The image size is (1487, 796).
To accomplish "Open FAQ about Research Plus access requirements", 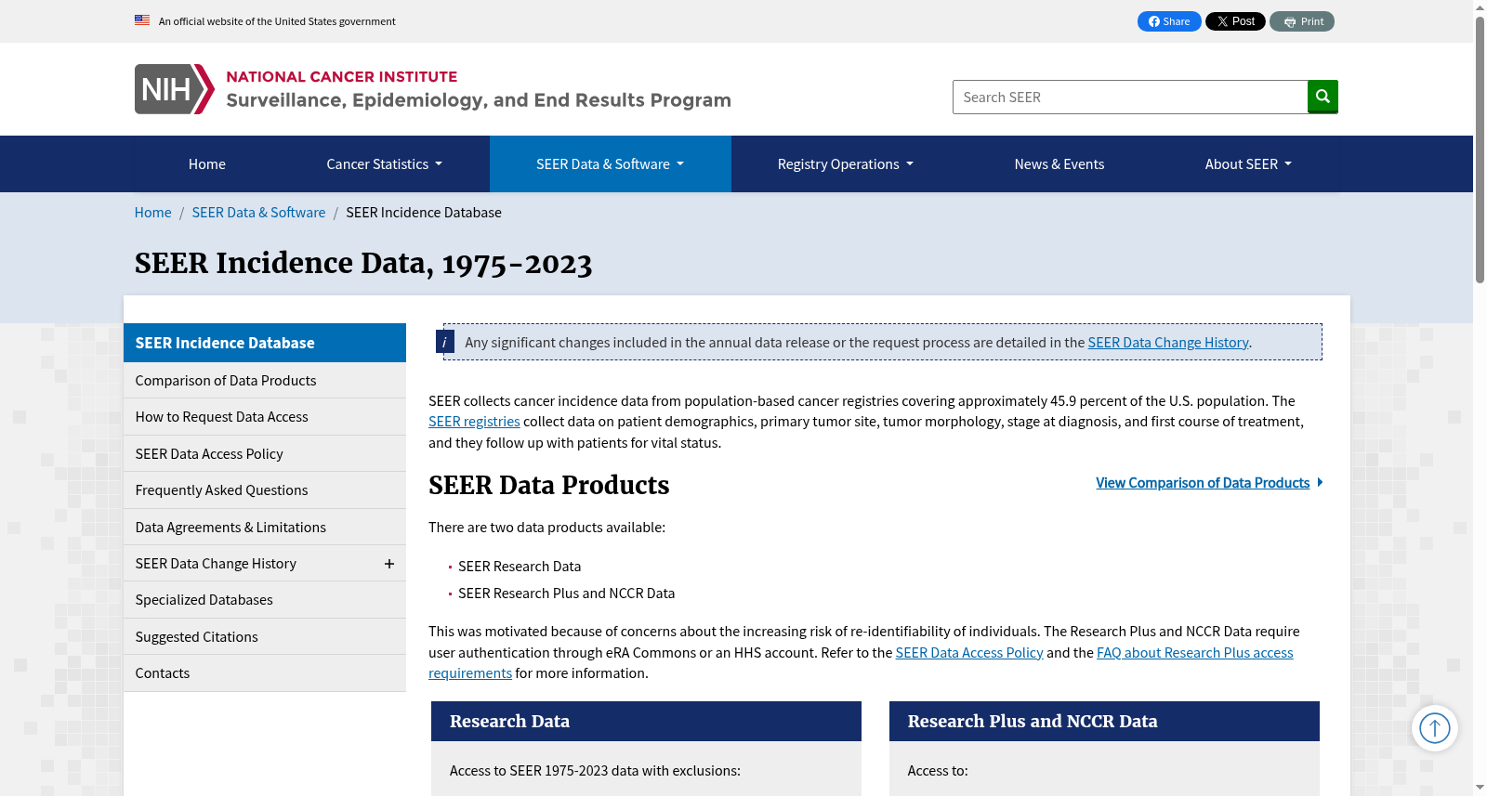I will point(1194,653).
